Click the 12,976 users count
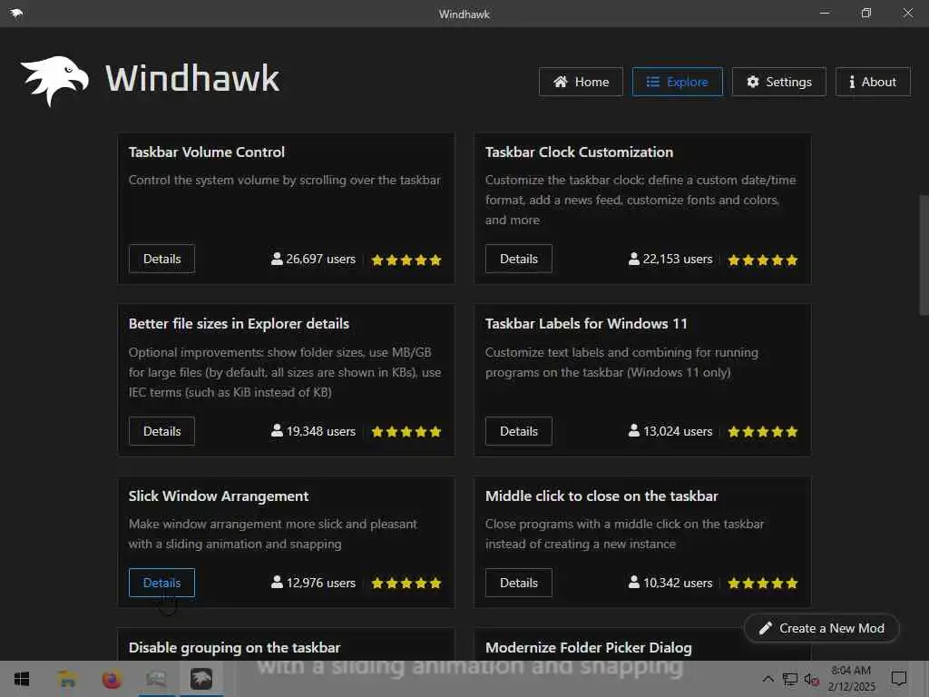Viewport: 929px width, 697px height. [313, 583]
